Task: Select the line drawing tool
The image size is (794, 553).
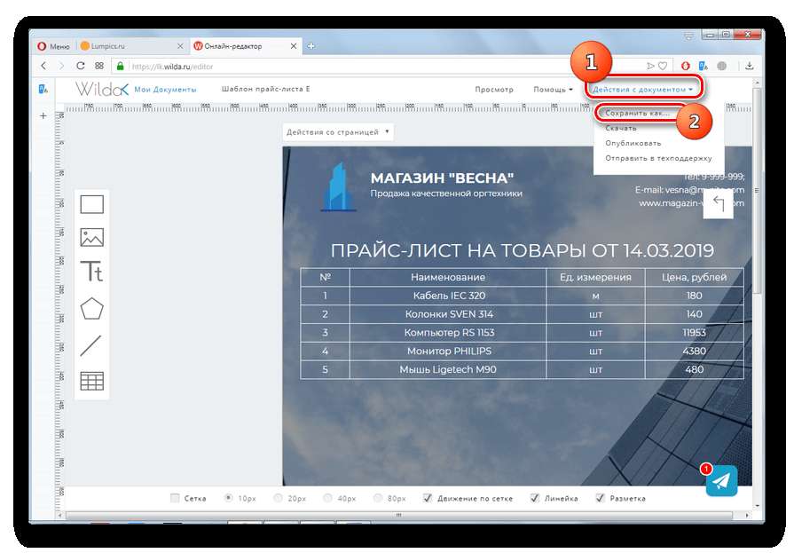Action: 92,345
